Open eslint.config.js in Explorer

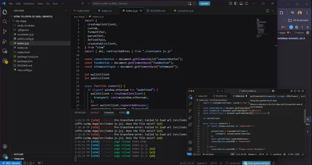tap(26, 39)
